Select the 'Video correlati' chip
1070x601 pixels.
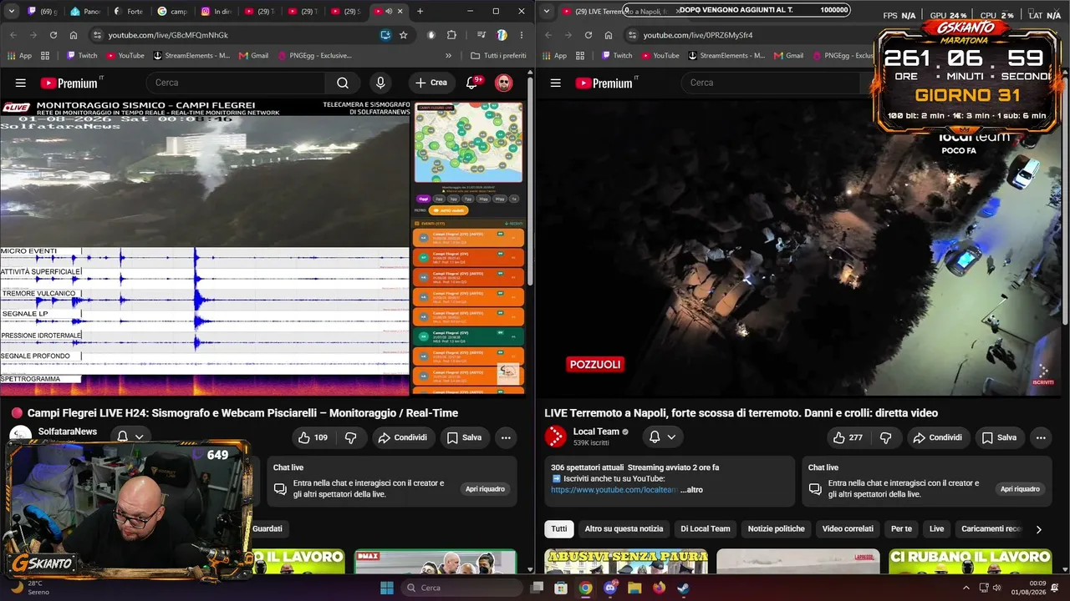click(848, 529)
